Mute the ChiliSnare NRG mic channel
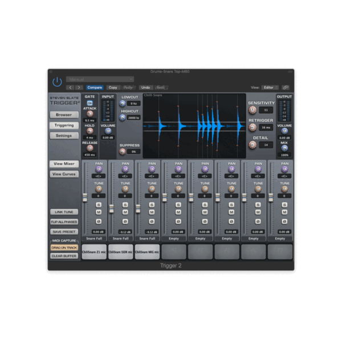Image resolution: width=342 pixels, height=342 pixels. (x=152, y=212)
